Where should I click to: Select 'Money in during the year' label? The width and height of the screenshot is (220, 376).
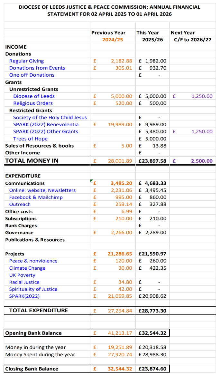(x=35, y=347)
